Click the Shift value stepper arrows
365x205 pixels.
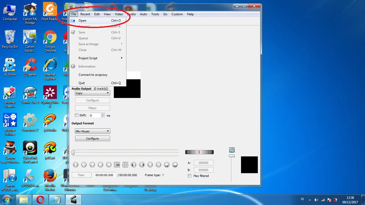point(103,115)
